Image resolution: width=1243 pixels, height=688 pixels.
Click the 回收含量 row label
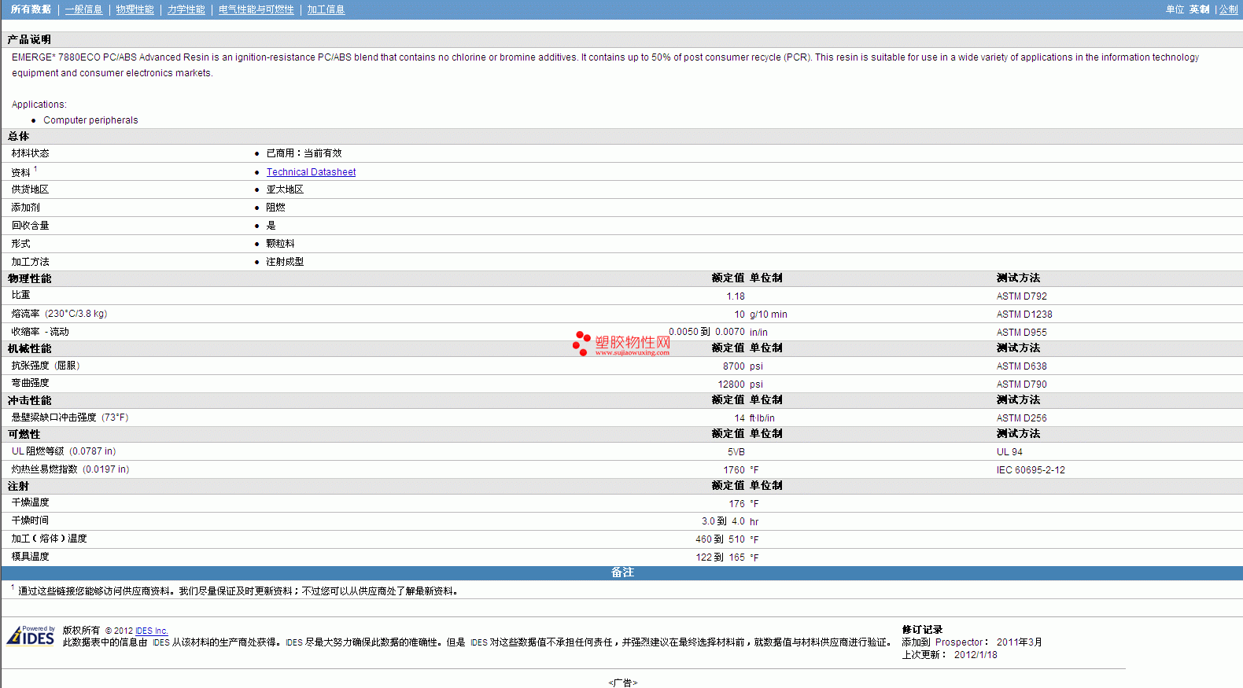(30, 226)
